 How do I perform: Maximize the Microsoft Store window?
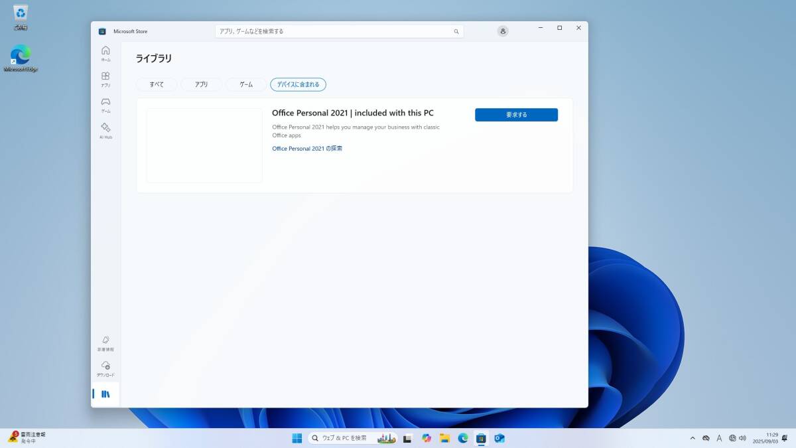560,28
